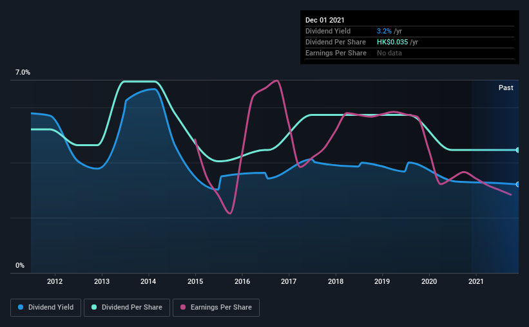Toggle the Dividend Yield legend button

click(46, 308)
